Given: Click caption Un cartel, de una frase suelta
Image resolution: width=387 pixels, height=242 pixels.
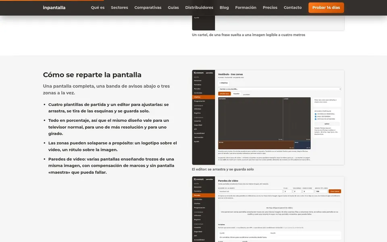Looking at the screenshot, I should coord(249,35).
